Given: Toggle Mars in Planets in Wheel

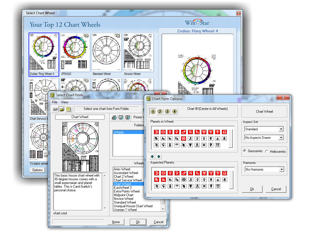Looking at the screenshot, I should pos(183,132).
